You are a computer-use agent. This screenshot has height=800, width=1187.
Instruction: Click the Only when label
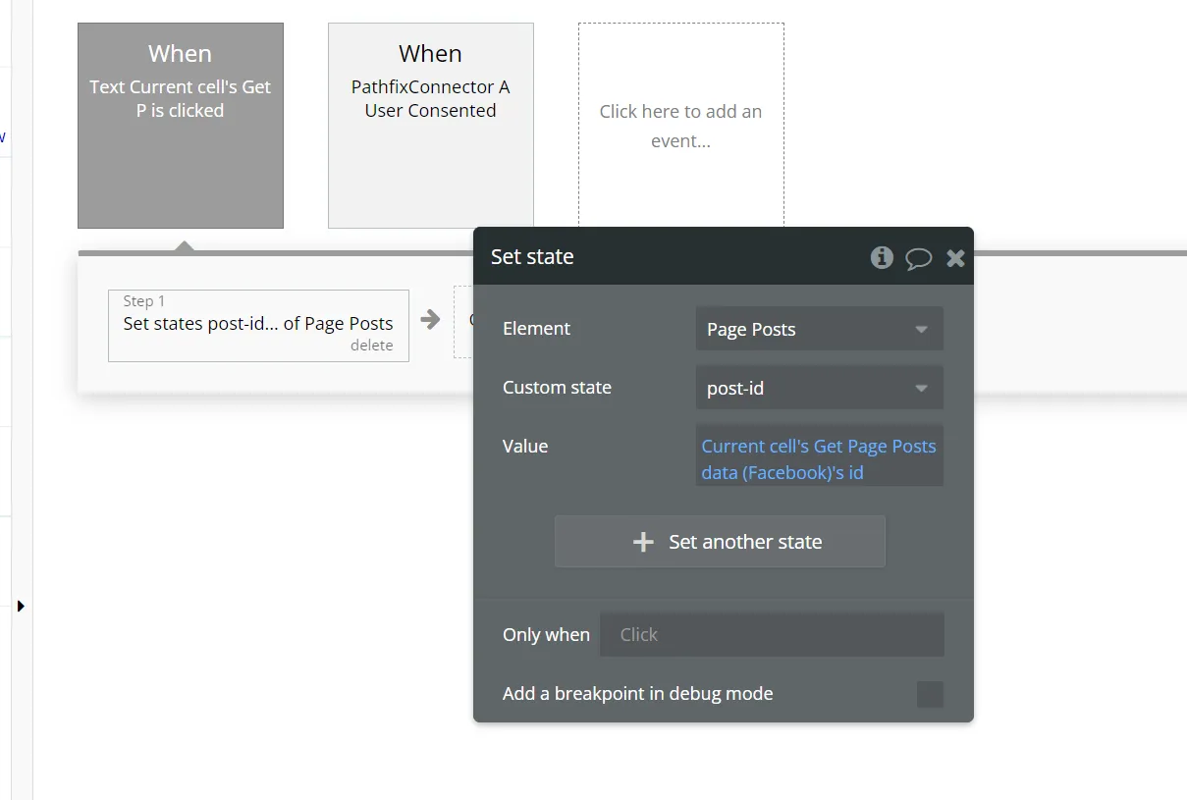click(x=546, y=635)
